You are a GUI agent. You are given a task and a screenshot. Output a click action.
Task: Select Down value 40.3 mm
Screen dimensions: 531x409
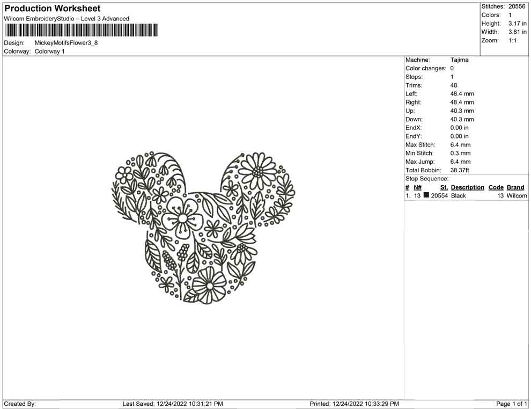pyautogui.click(x=462, y=119)
